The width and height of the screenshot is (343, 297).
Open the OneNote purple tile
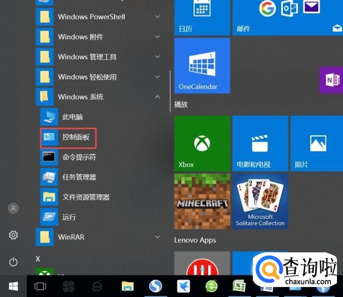[331, 80]
